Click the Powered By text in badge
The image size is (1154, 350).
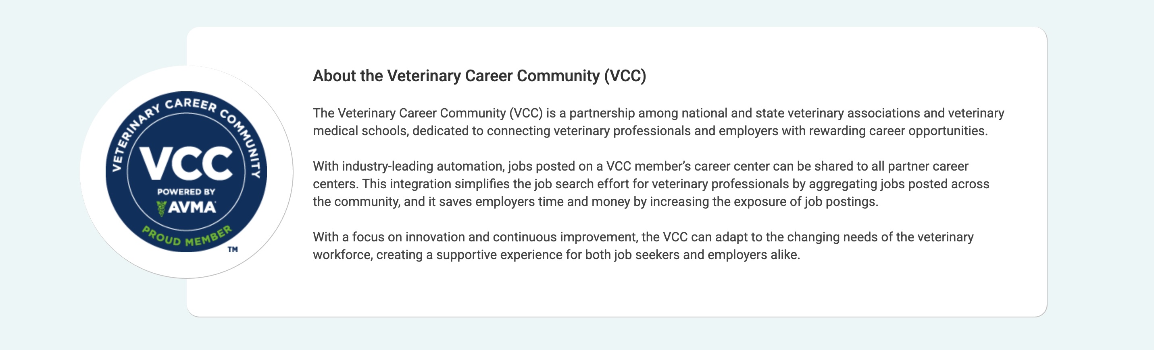186,192
